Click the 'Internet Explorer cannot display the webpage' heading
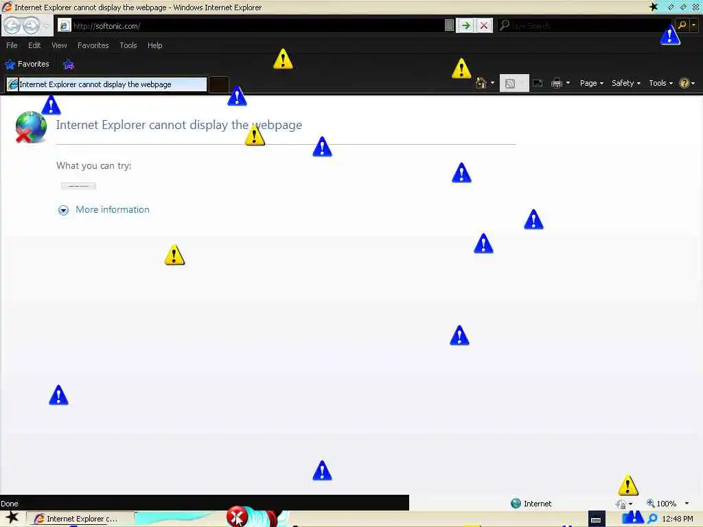Image resolution: width=703 pixels, height=527 pixels. point(179,125)
